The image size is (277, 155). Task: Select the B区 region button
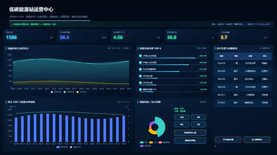click(182, 124)
